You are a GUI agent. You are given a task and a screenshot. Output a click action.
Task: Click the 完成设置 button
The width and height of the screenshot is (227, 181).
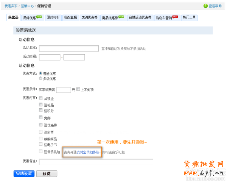click(24, 173)
